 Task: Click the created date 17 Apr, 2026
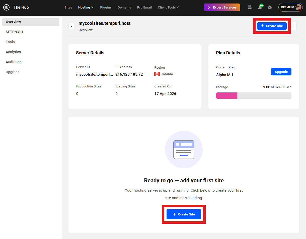pyautogui.click(x=165, y=94)
